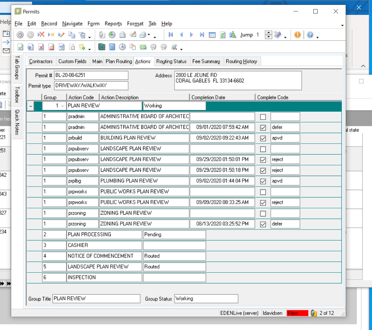Jump to the first record arrow

point(171,35)
